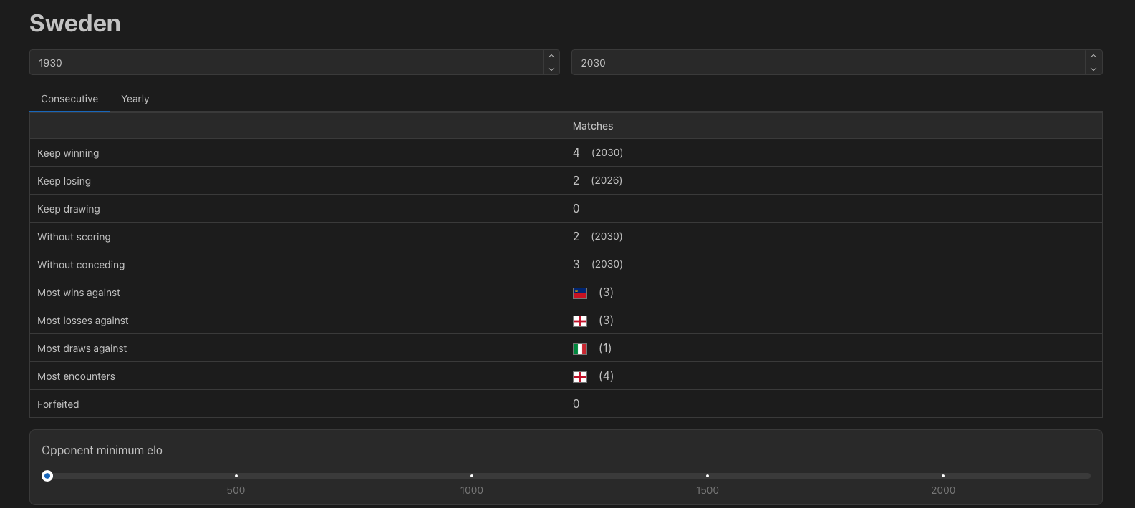Select the Keep winning row

(x=566, y=153)
